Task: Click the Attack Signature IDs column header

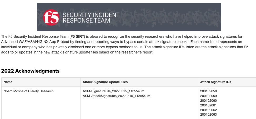Action: pos(216,82)
